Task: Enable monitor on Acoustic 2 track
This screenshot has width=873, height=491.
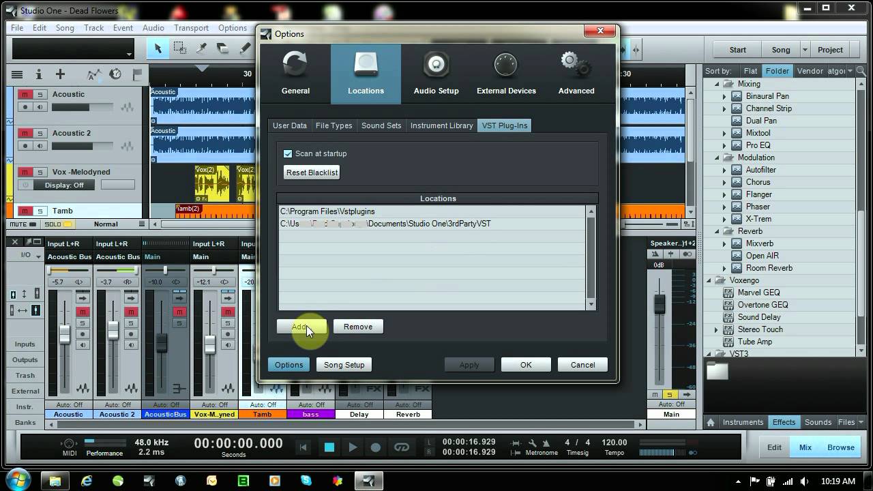Action: tap(40, 146)
